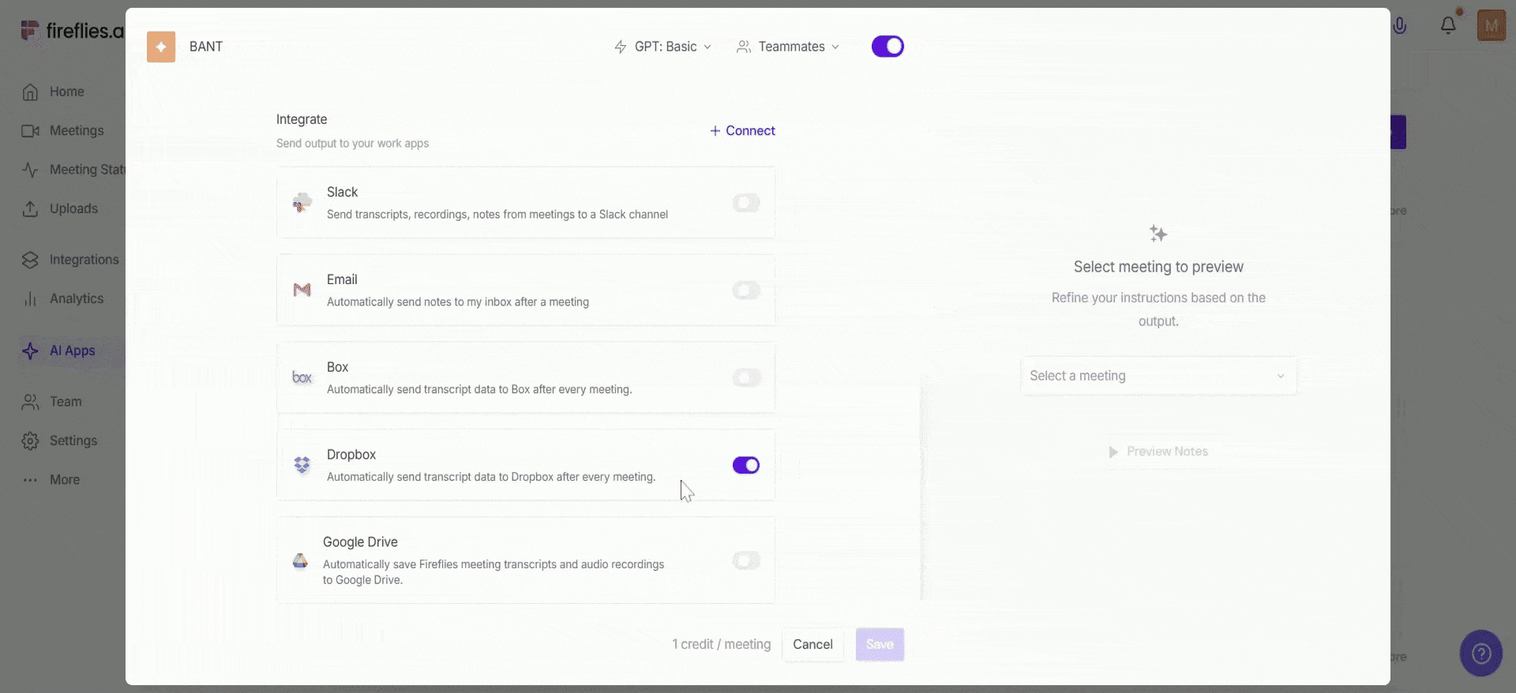
Task: Open notifications bell icon
Action: pos(1448,25)
